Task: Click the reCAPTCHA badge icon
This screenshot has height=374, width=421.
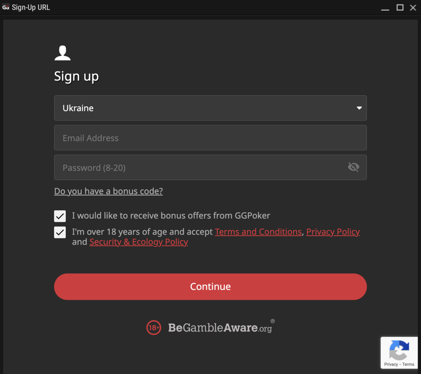Action: (x=399, y=349)
